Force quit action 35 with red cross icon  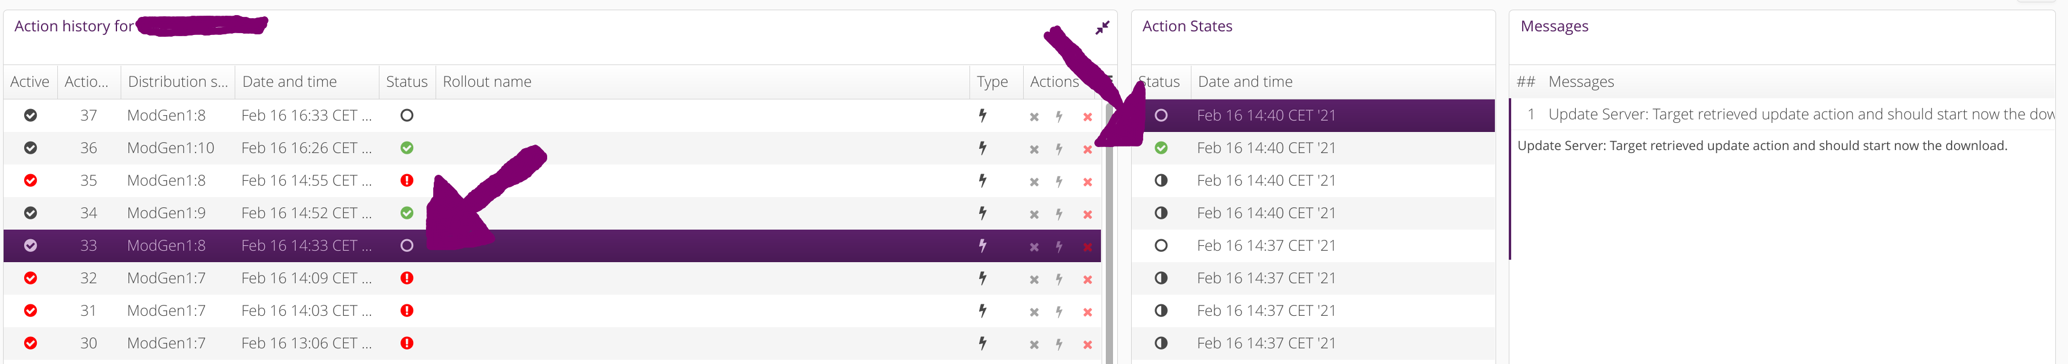(x=1087, y=180)
